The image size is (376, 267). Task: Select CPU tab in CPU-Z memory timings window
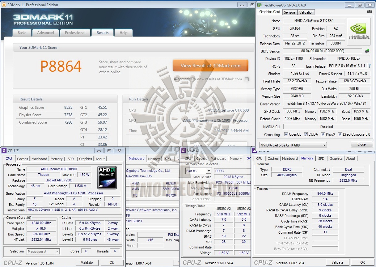[x=260, y=159]
